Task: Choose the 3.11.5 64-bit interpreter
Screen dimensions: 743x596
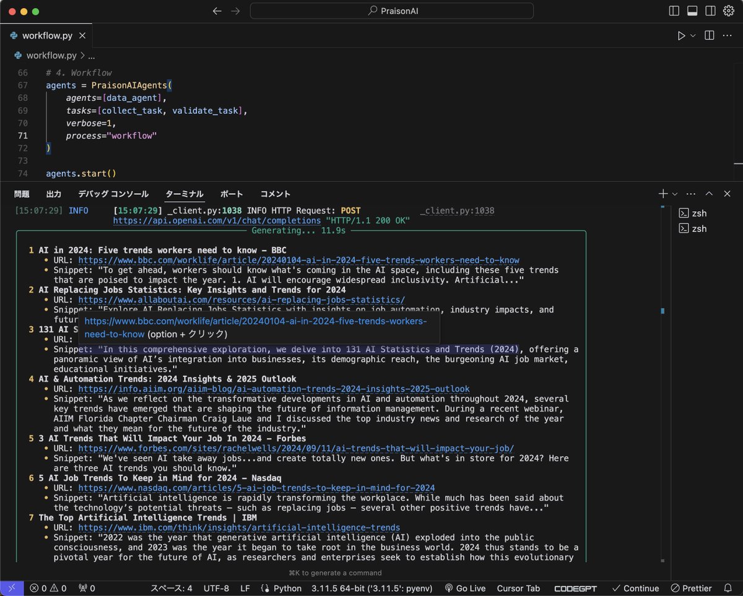Action: 371,589
